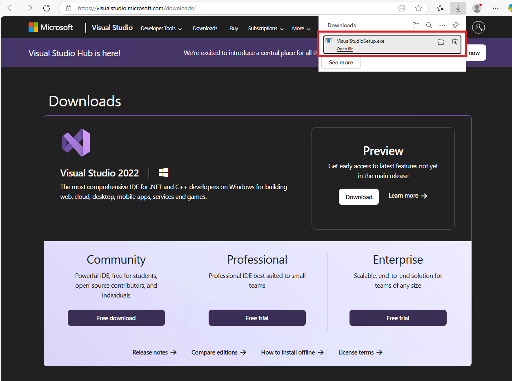The image size is (512, 381).
Task: Toggle the Downloads arrow button in toolbar
Action: coord(458,8)
